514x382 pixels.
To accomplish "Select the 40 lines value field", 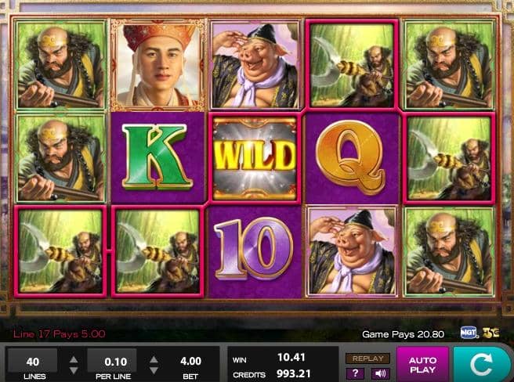I will [x=32, y=362].
